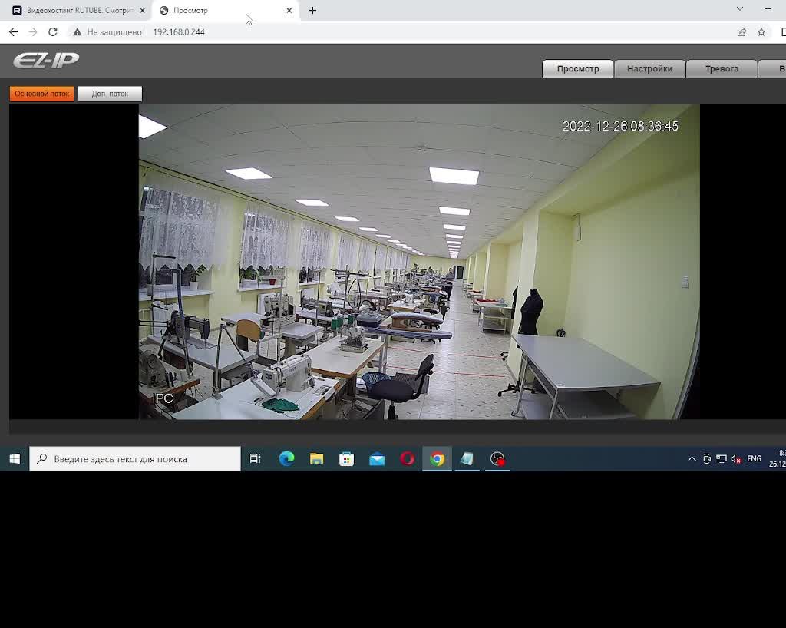Open the Просмотр section

pos(577,68)
